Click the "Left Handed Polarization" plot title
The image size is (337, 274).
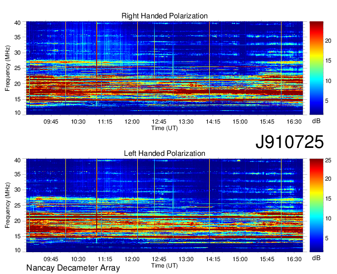(x=165, y=153)
